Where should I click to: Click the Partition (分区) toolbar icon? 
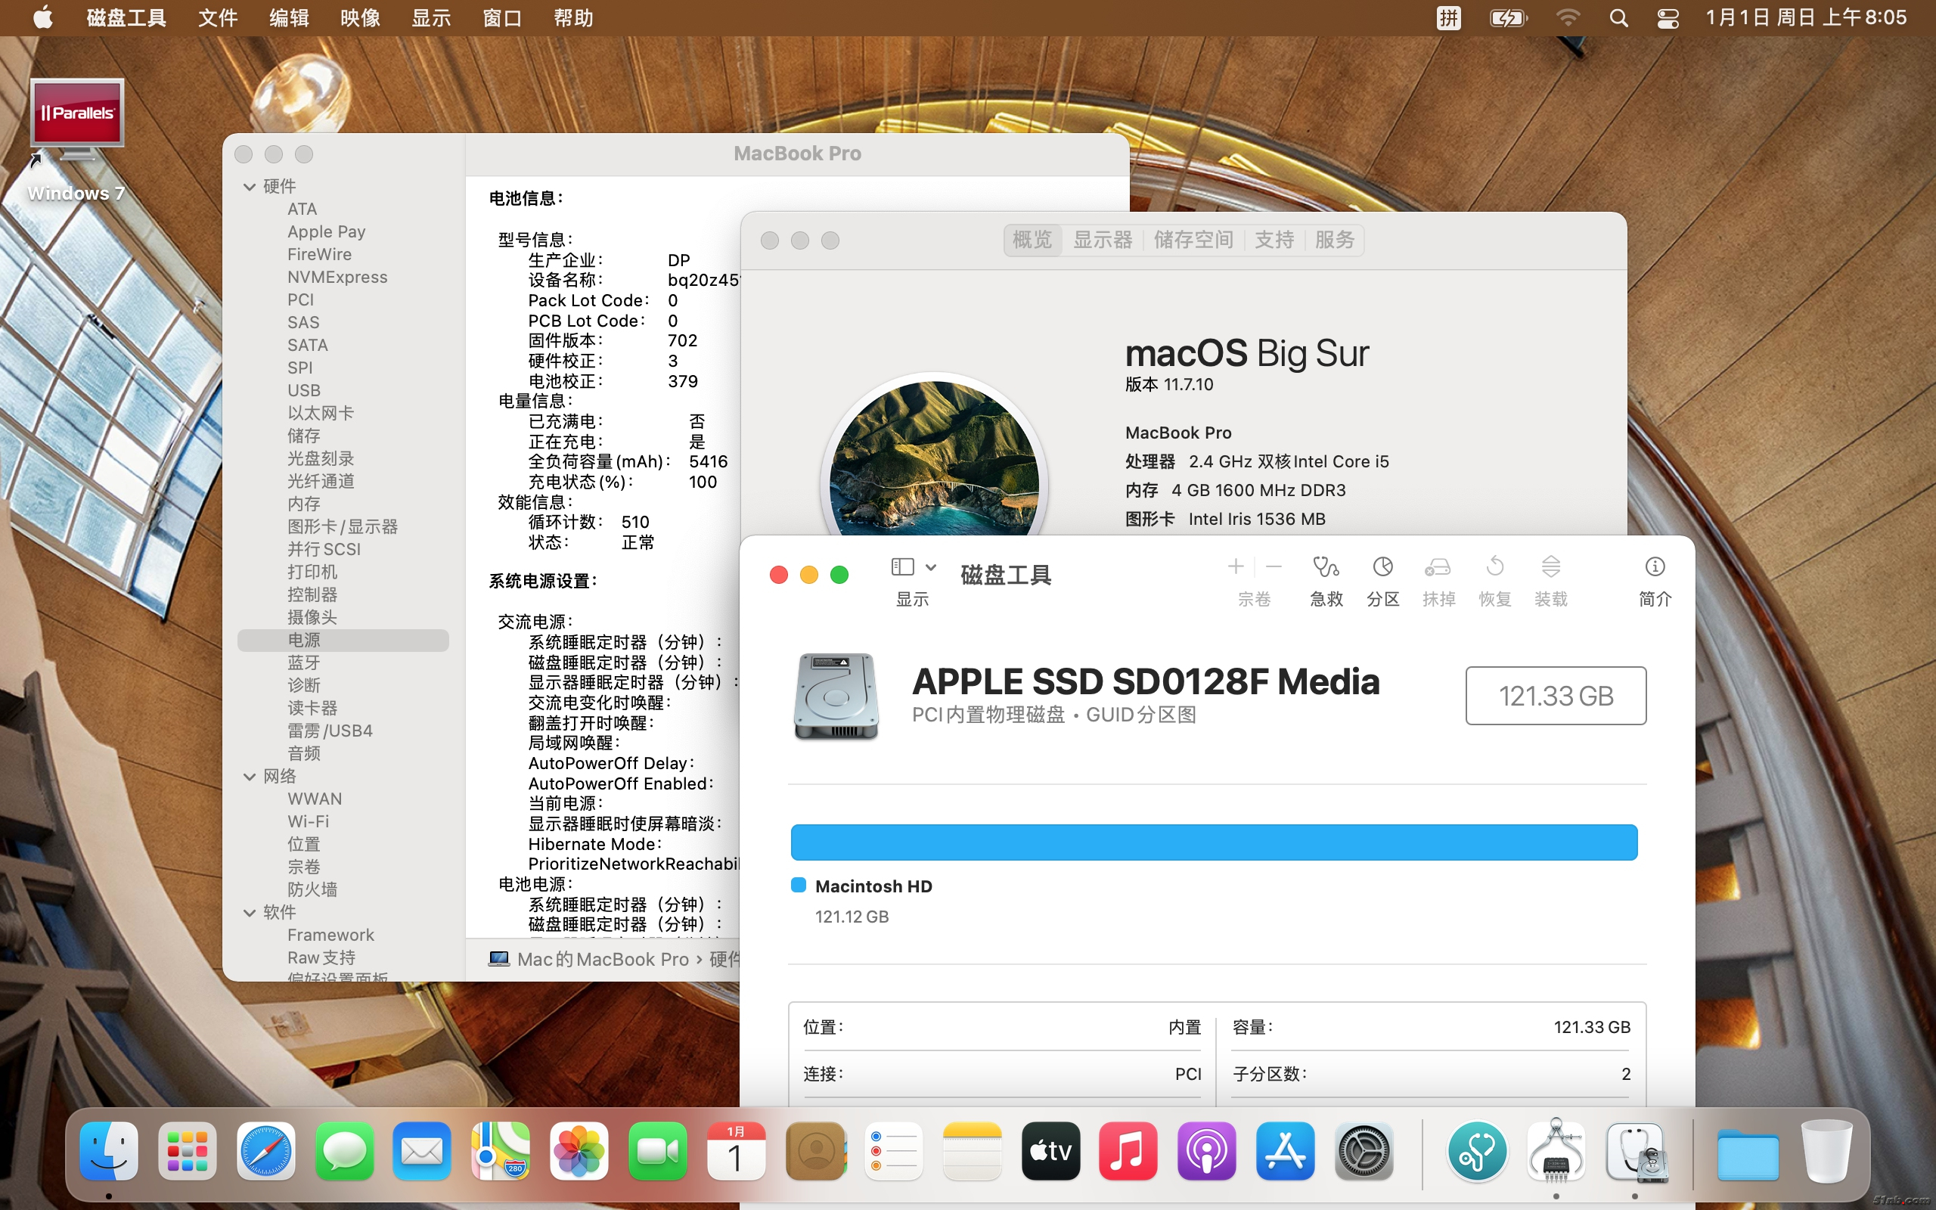[x=1382, y=567]
